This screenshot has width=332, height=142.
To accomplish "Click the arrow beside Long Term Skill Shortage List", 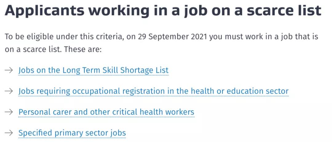I will pos(9,70).
